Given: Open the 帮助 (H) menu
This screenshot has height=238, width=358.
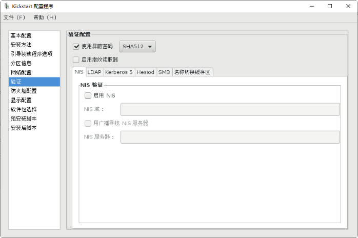Looking at the screenshot, I should coord(45,17).
